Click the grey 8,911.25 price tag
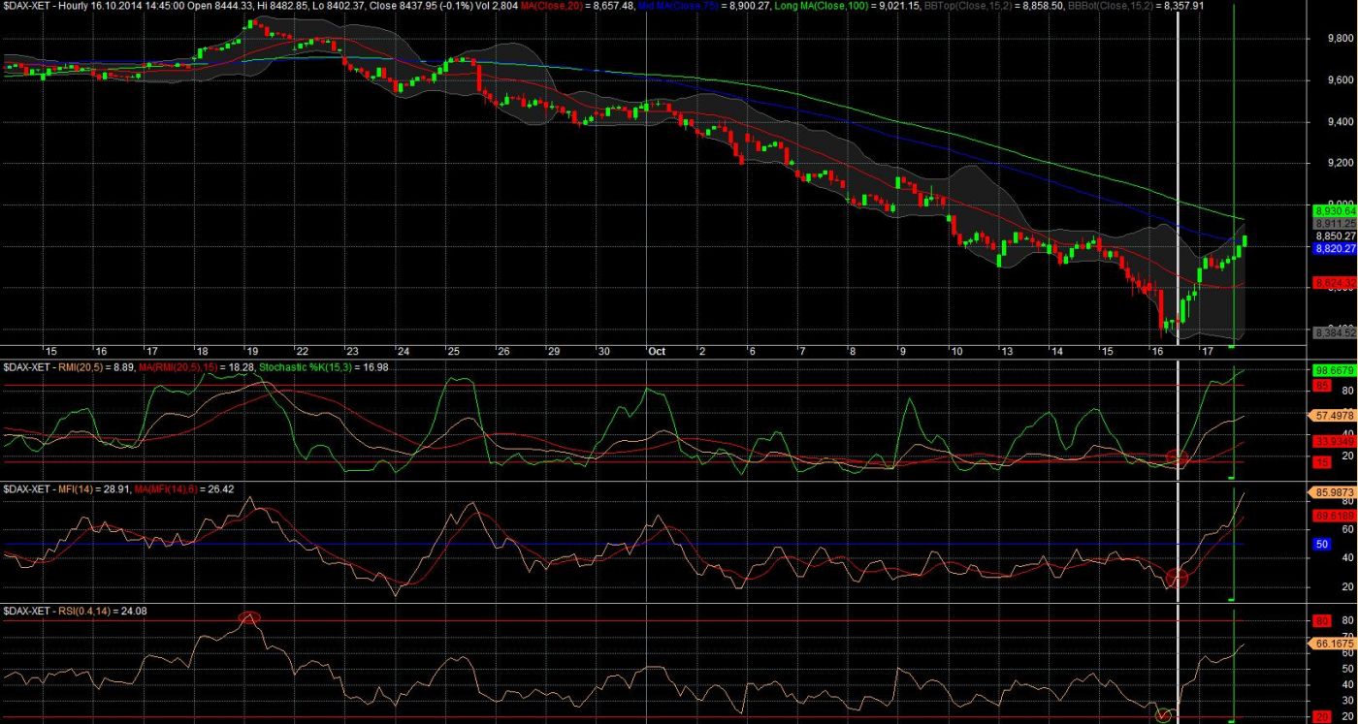Image resolution: width=1358 pixels, height=724 pixels. coord(1334,223)
